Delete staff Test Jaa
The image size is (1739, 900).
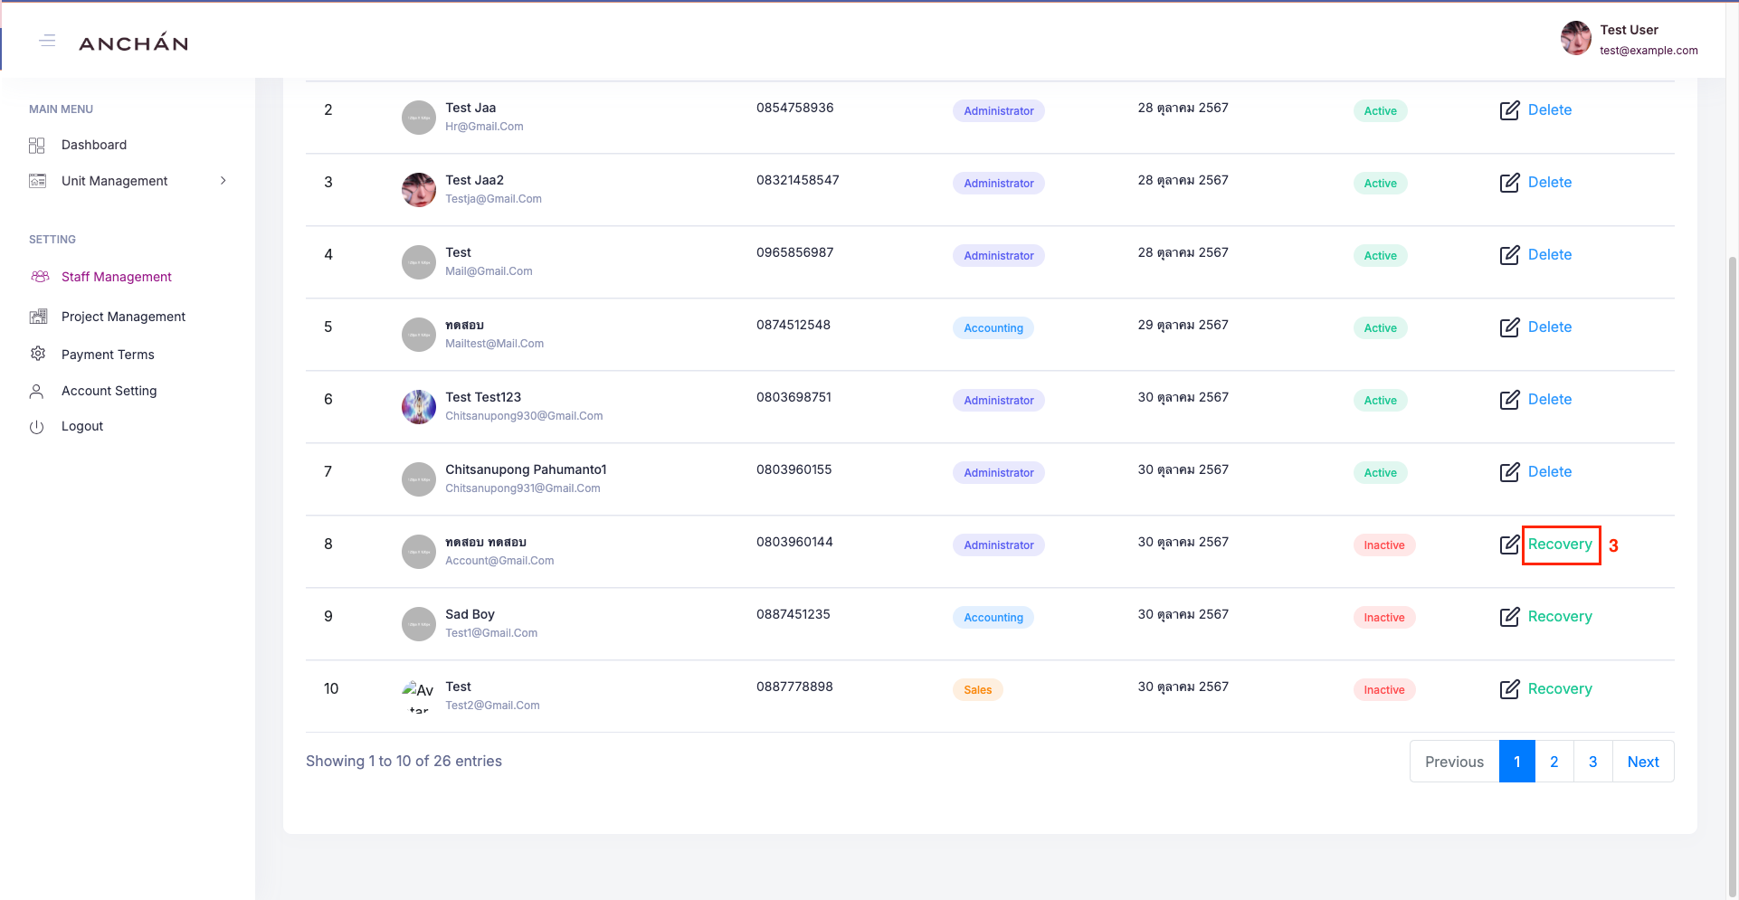pos(1550,110)
